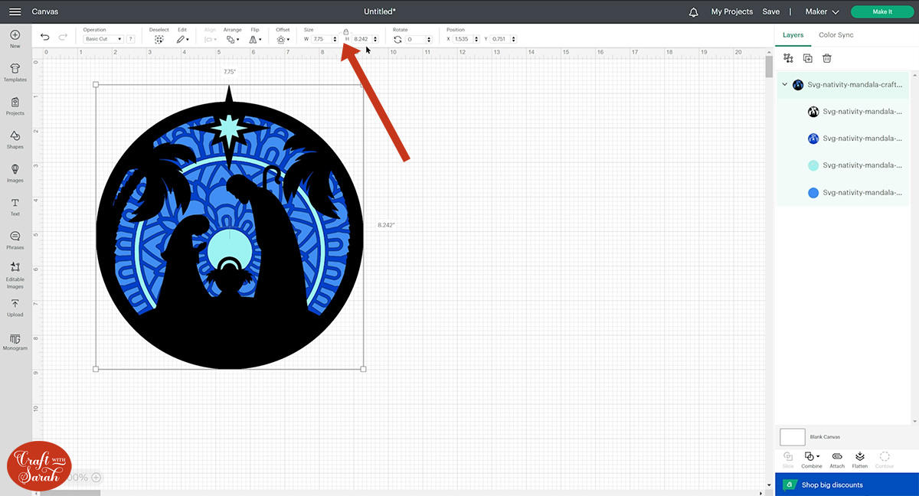Open the Combine dropdown
The width and height of the screenshot is (919, 496).
click(x=812, y=459)
